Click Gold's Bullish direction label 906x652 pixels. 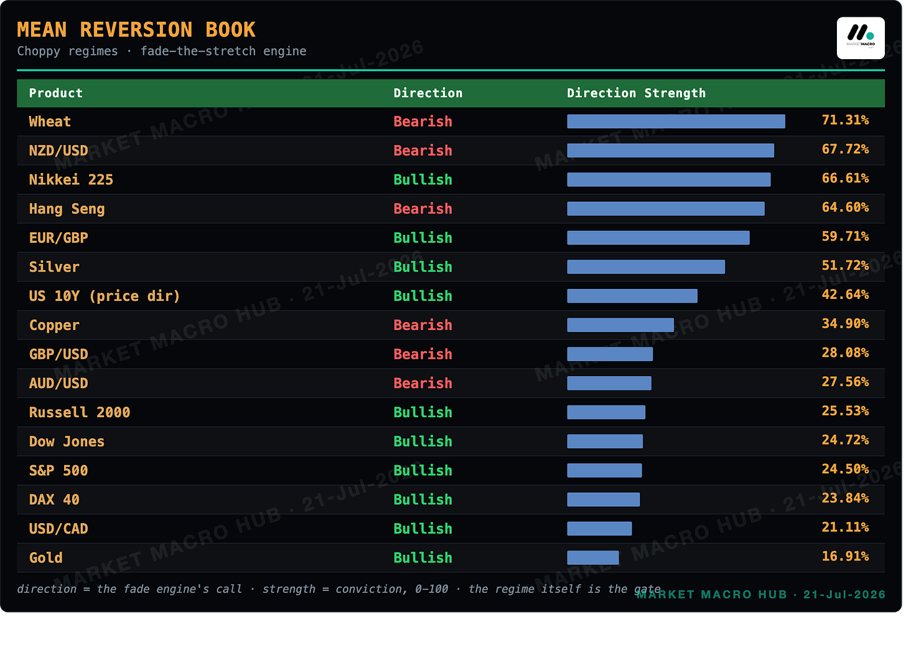423,558
